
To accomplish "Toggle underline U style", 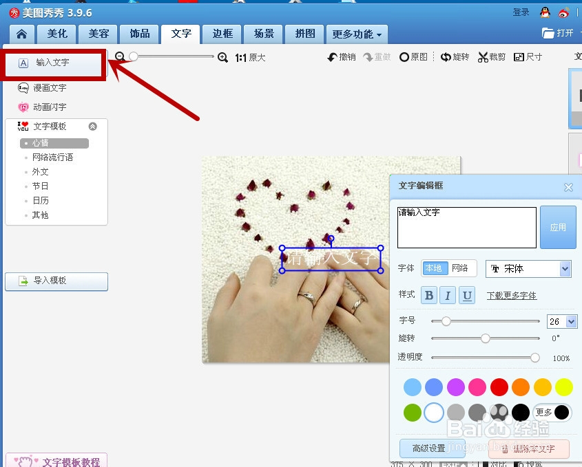I will [x=467, y=295].
